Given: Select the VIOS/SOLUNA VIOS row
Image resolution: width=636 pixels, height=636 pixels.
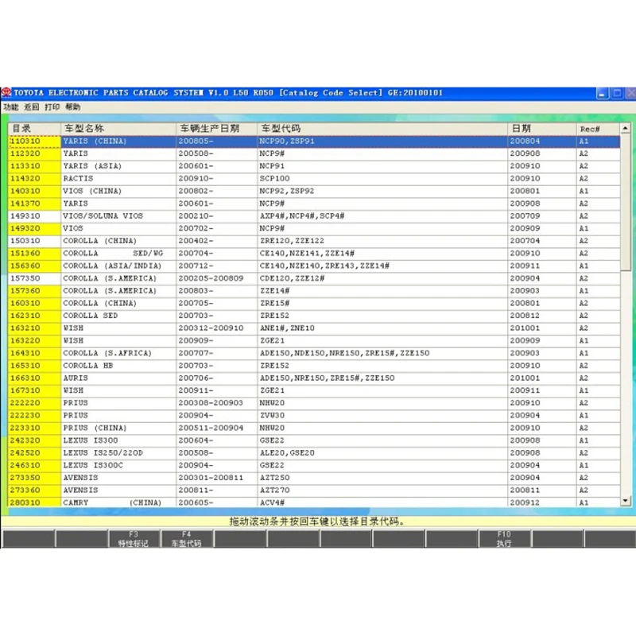Looking at the screenshot, I should pyautogui.click(x=314, y=216).
